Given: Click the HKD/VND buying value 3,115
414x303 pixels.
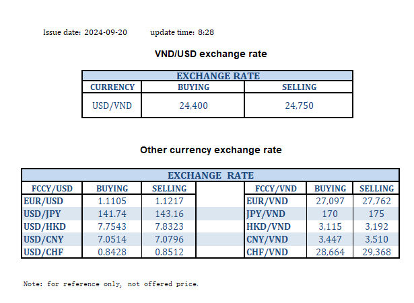Looking at the screenshot, I should (x=330, y=225).
